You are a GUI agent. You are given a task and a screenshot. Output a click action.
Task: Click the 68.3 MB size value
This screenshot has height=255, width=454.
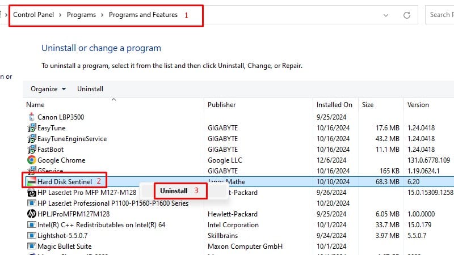click(x=388, y=181)
